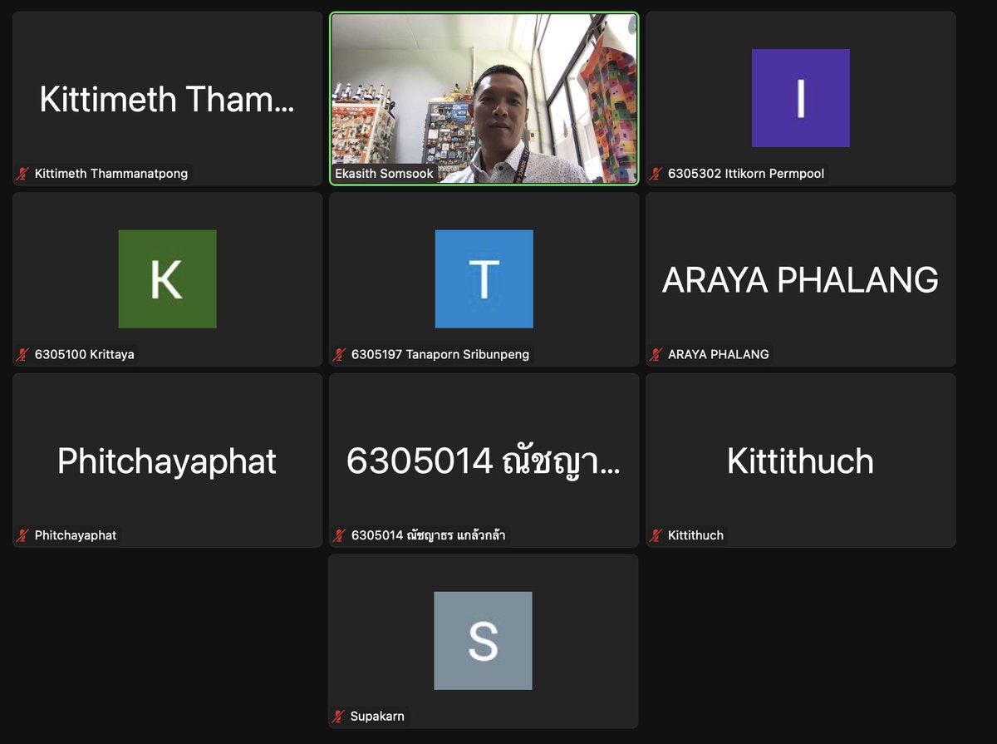This screenshot has width=997, height=744.
Task: Click the small Kittithuch bottom label
Action: coord(695,535)
